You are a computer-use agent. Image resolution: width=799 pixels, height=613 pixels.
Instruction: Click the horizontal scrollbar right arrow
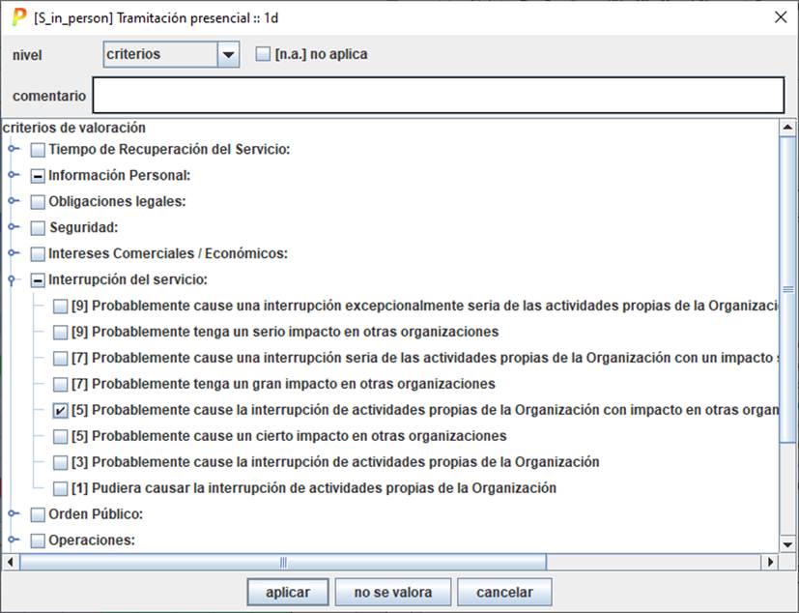772,562
